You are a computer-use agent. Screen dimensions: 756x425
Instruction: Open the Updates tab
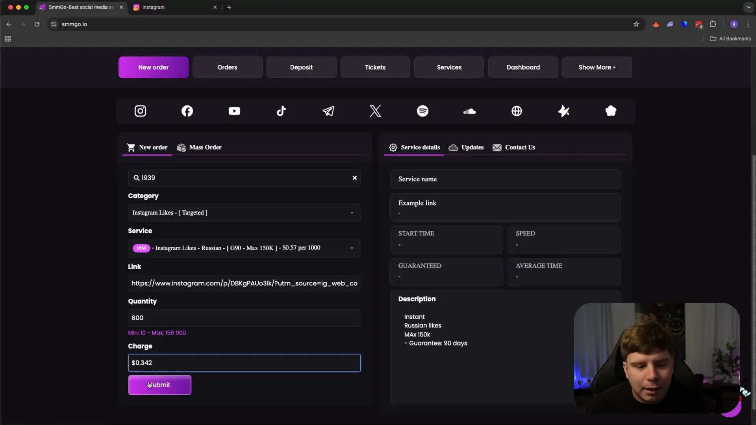466,147
